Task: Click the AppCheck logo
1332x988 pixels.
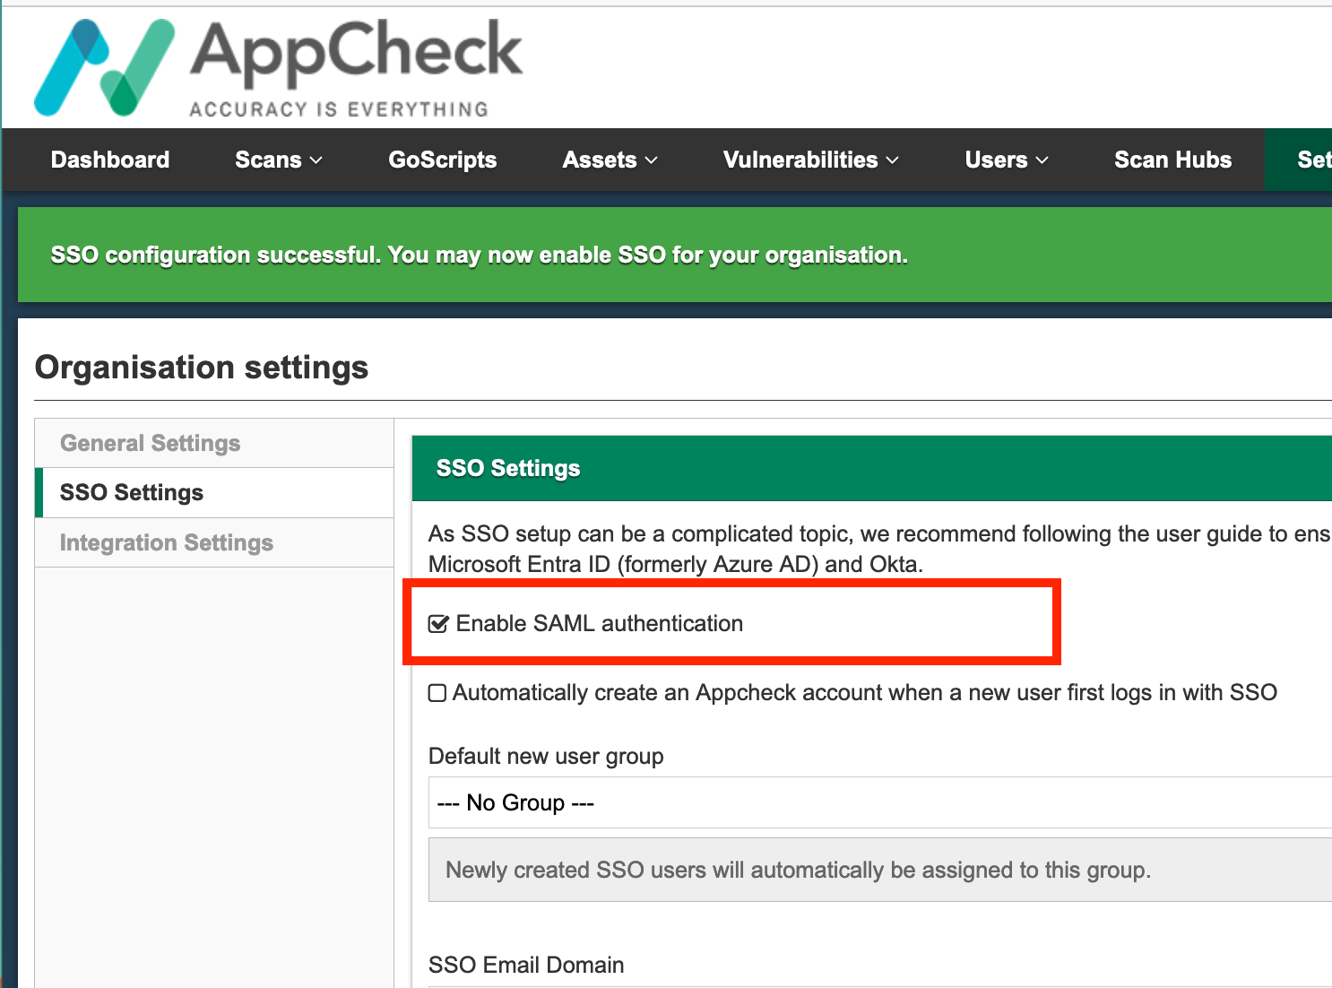Action: 278,65
